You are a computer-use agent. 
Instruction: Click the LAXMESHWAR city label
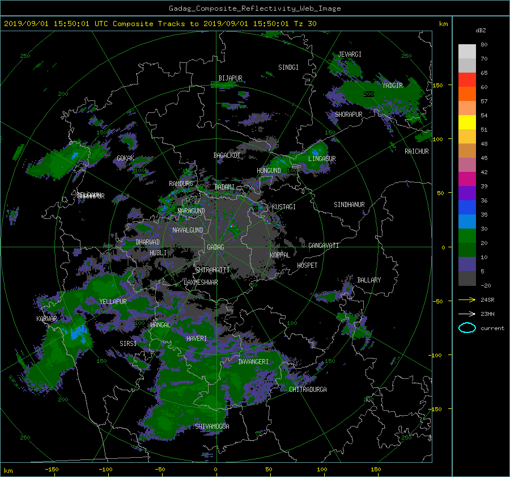point(201,282)
